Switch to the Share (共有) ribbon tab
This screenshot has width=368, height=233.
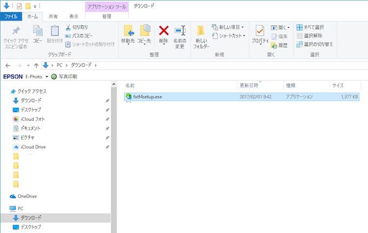pyautogui.click(x=54, y=17)
